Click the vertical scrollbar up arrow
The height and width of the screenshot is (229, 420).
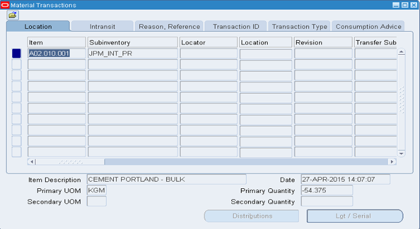pos(401,52)
